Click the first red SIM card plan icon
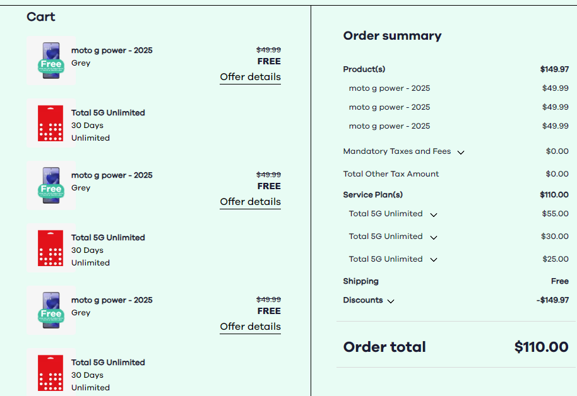Screen dimensions: 577x396 (x=51, y=123)
